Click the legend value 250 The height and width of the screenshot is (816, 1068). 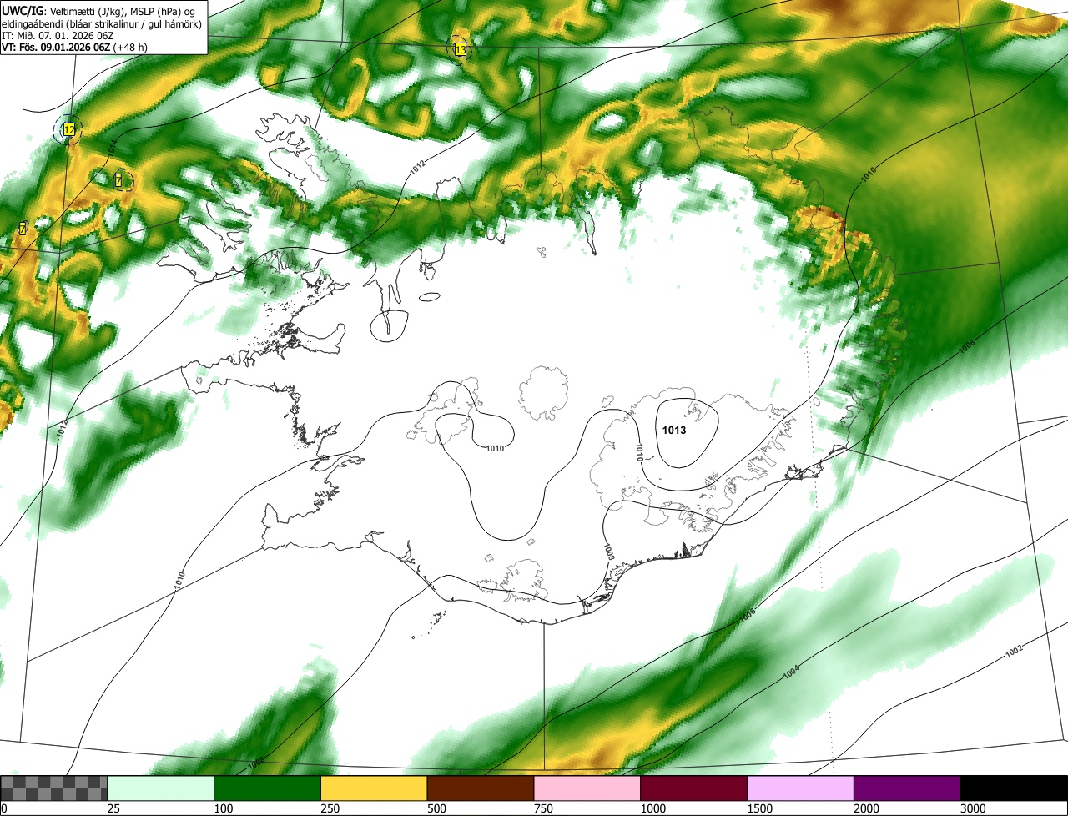(330, 808)
